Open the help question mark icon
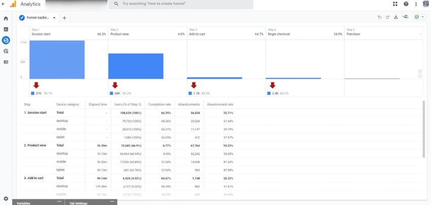 click(x=406, y=4)
